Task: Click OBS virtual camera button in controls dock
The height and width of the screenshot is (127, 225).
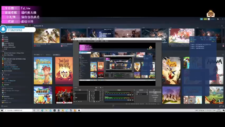Action: (x=155, y=96)
